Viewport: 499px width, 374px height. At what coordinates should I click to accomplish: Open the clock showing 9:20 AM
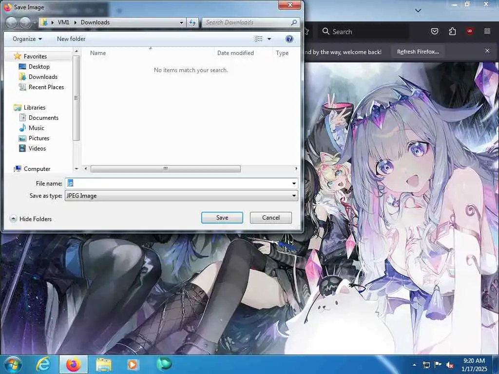[474, 364]
